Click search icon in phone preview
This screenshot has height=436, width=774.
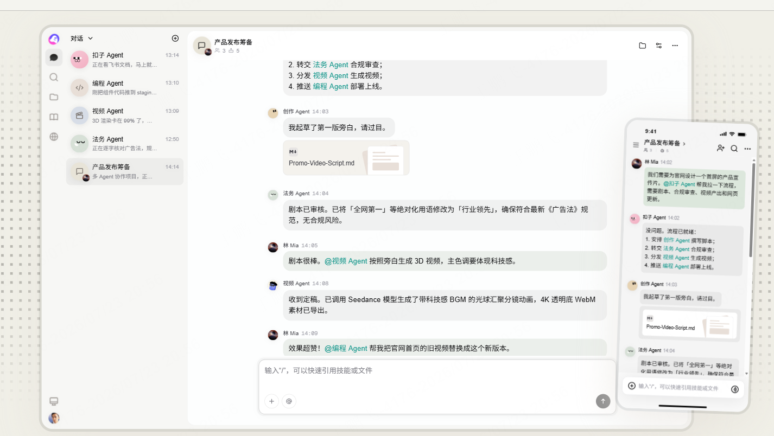click(x=734, y=148)
